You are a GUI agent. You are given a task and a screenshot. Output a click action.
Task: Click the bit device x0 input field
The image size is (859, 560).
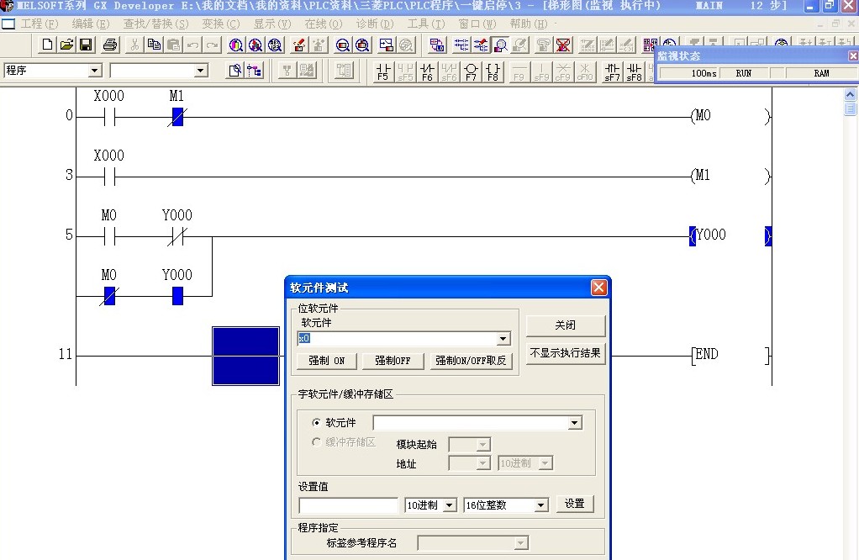397,339
